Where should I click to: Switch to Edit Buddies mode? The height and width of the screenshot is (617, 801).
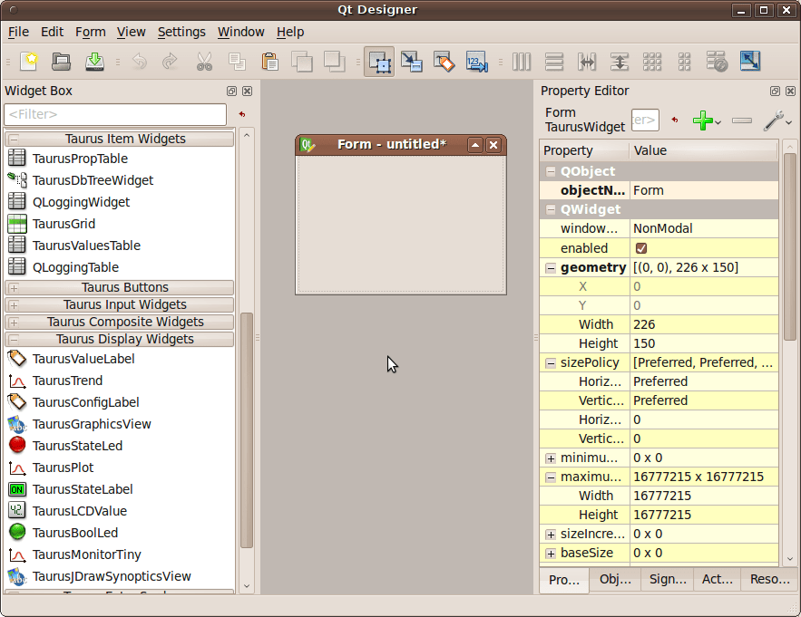444,61
